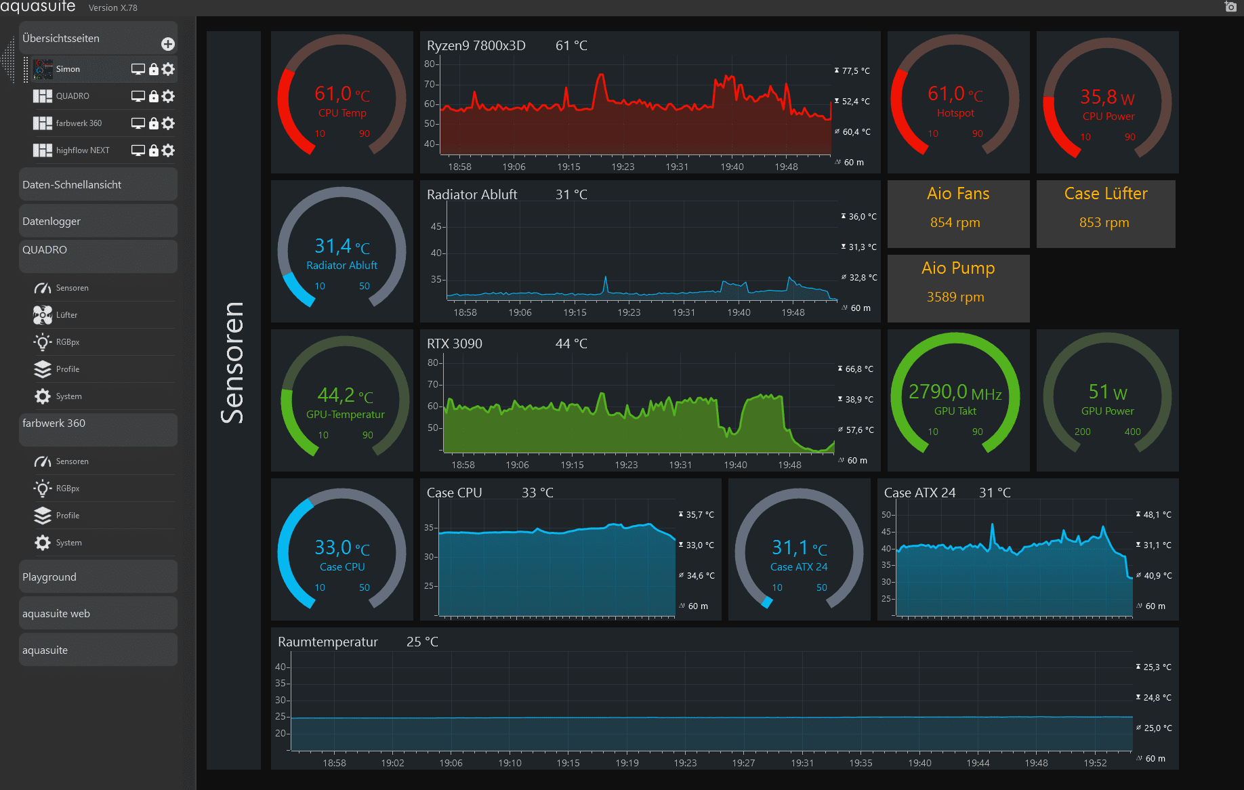Viewport: 1244px width, 790px height.
Task: Toggle the lock on the Simon page
Action: (x=154, y=69)
